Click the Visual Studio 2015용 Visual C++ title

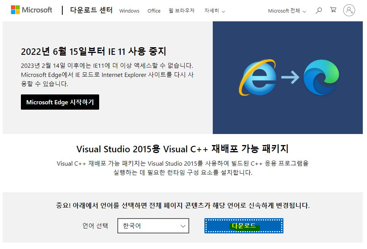pos(183,149)
